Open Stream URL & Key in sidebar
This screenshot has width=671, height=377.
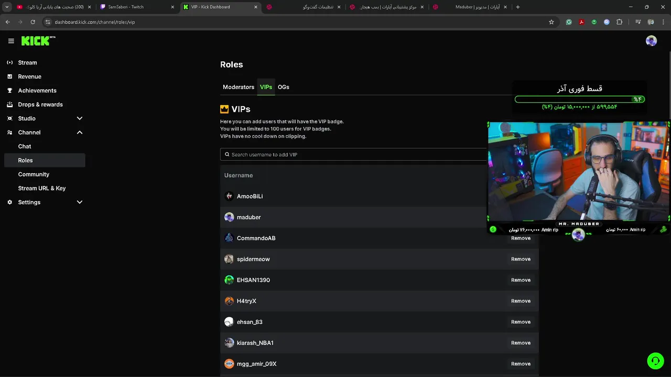(x=42, y=188)
